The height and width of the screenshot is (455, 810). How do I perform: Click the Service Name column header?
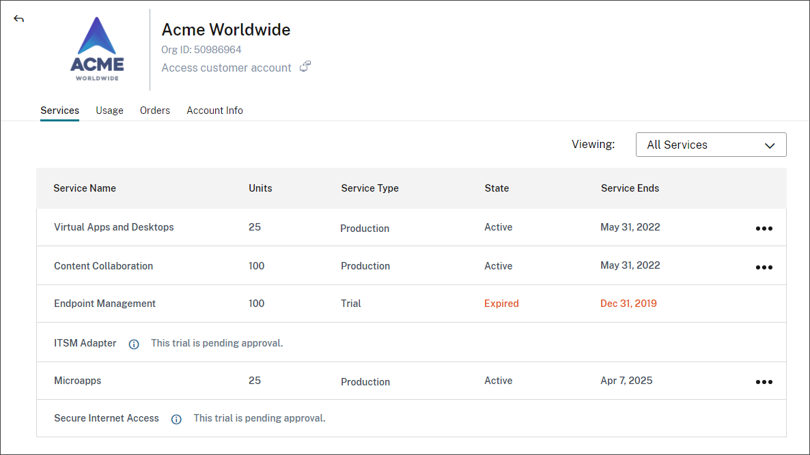[85, 188]
